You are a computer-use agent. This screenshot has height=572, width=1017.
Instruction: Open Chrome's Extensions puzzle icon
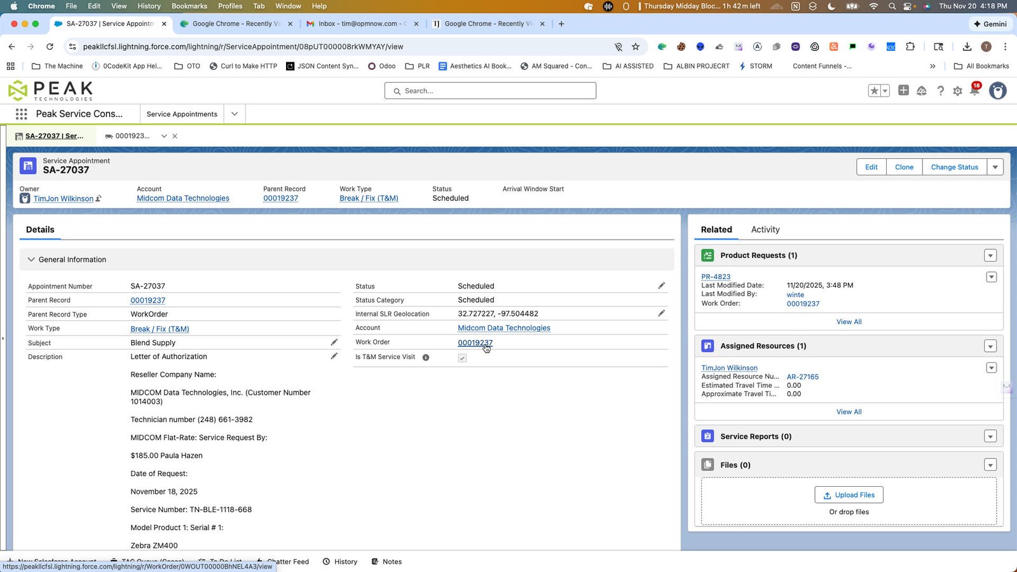(910, 46)
